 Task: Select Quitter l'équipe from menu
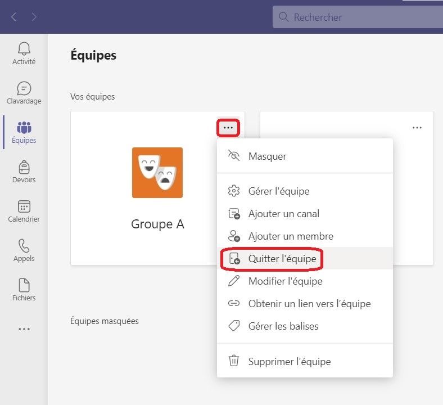point(282,259)
